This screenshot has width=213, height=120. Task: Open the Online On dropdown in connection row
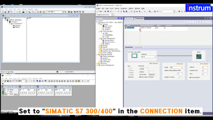point(164,28)
